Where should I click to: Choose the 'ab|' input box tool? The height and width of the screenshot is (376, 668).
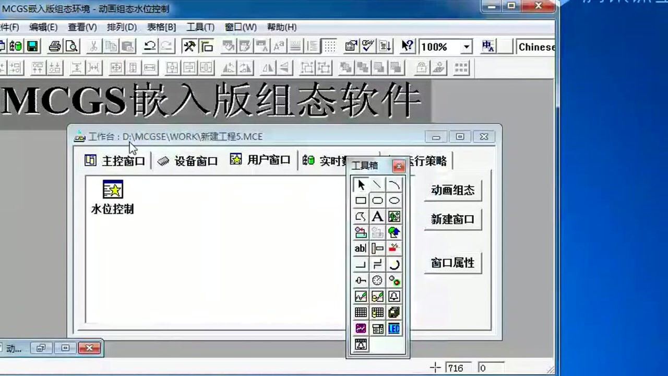(361, 249)
